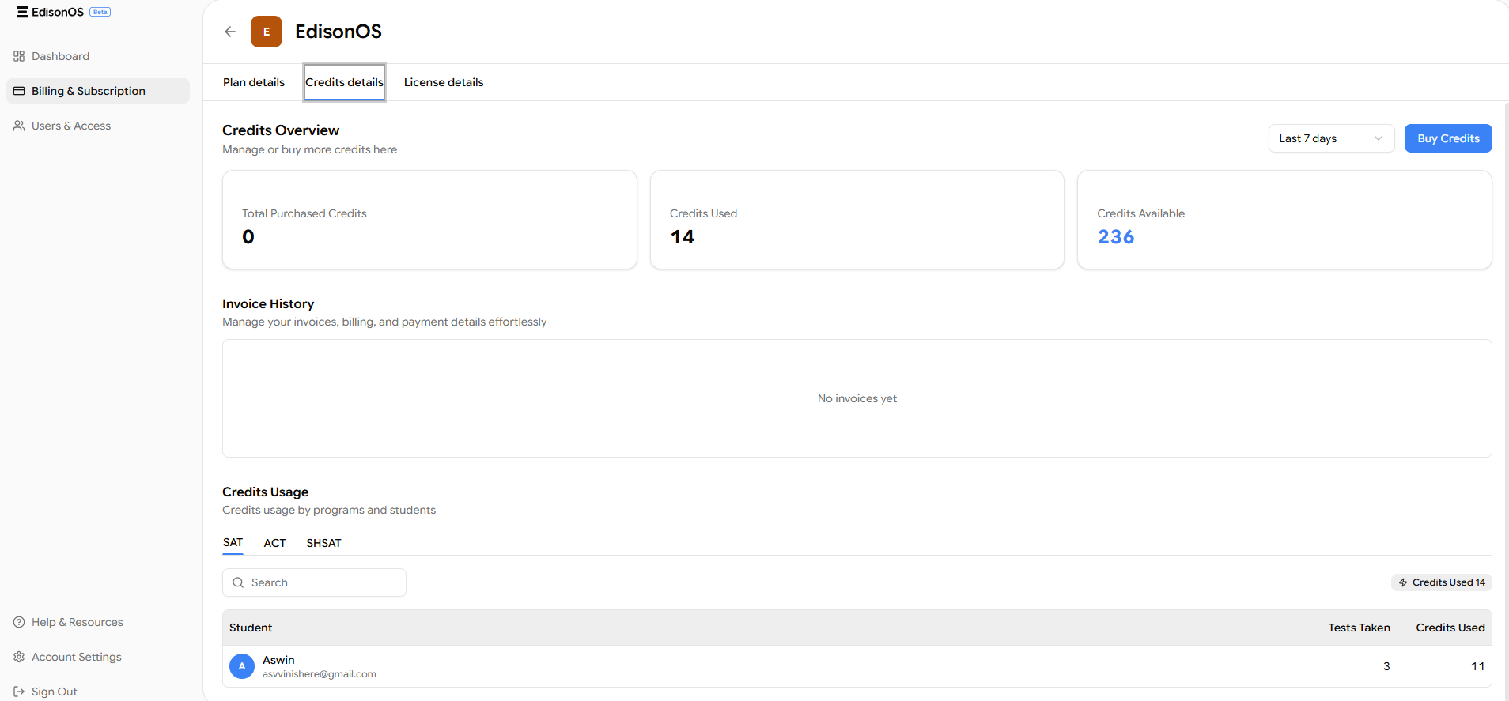The image size is (1509, 701).
Task: Click the Users & Access people icon
Action: (x=19, y=126)
